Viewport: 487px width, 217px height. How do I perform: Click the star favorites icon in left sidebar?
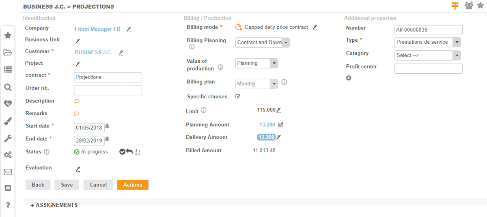click(x=8, y=36)
